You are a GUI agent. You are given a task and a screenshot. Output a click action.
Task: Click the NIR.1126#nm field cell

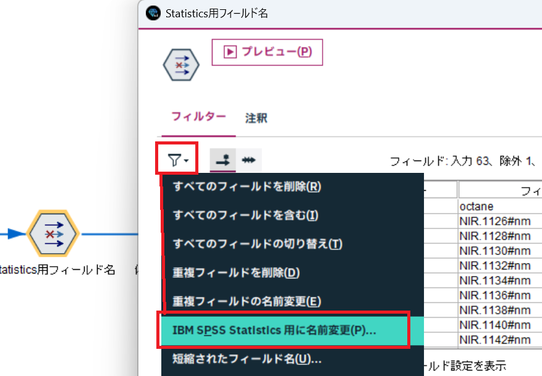pos(500,221)
